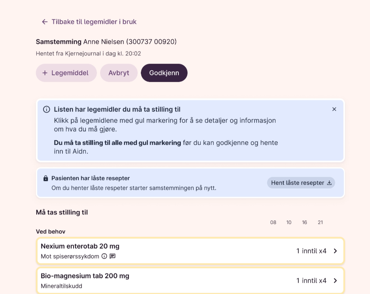Expand the Nexium enterotab row chevron
370x294 pixels.
(335, 251)
